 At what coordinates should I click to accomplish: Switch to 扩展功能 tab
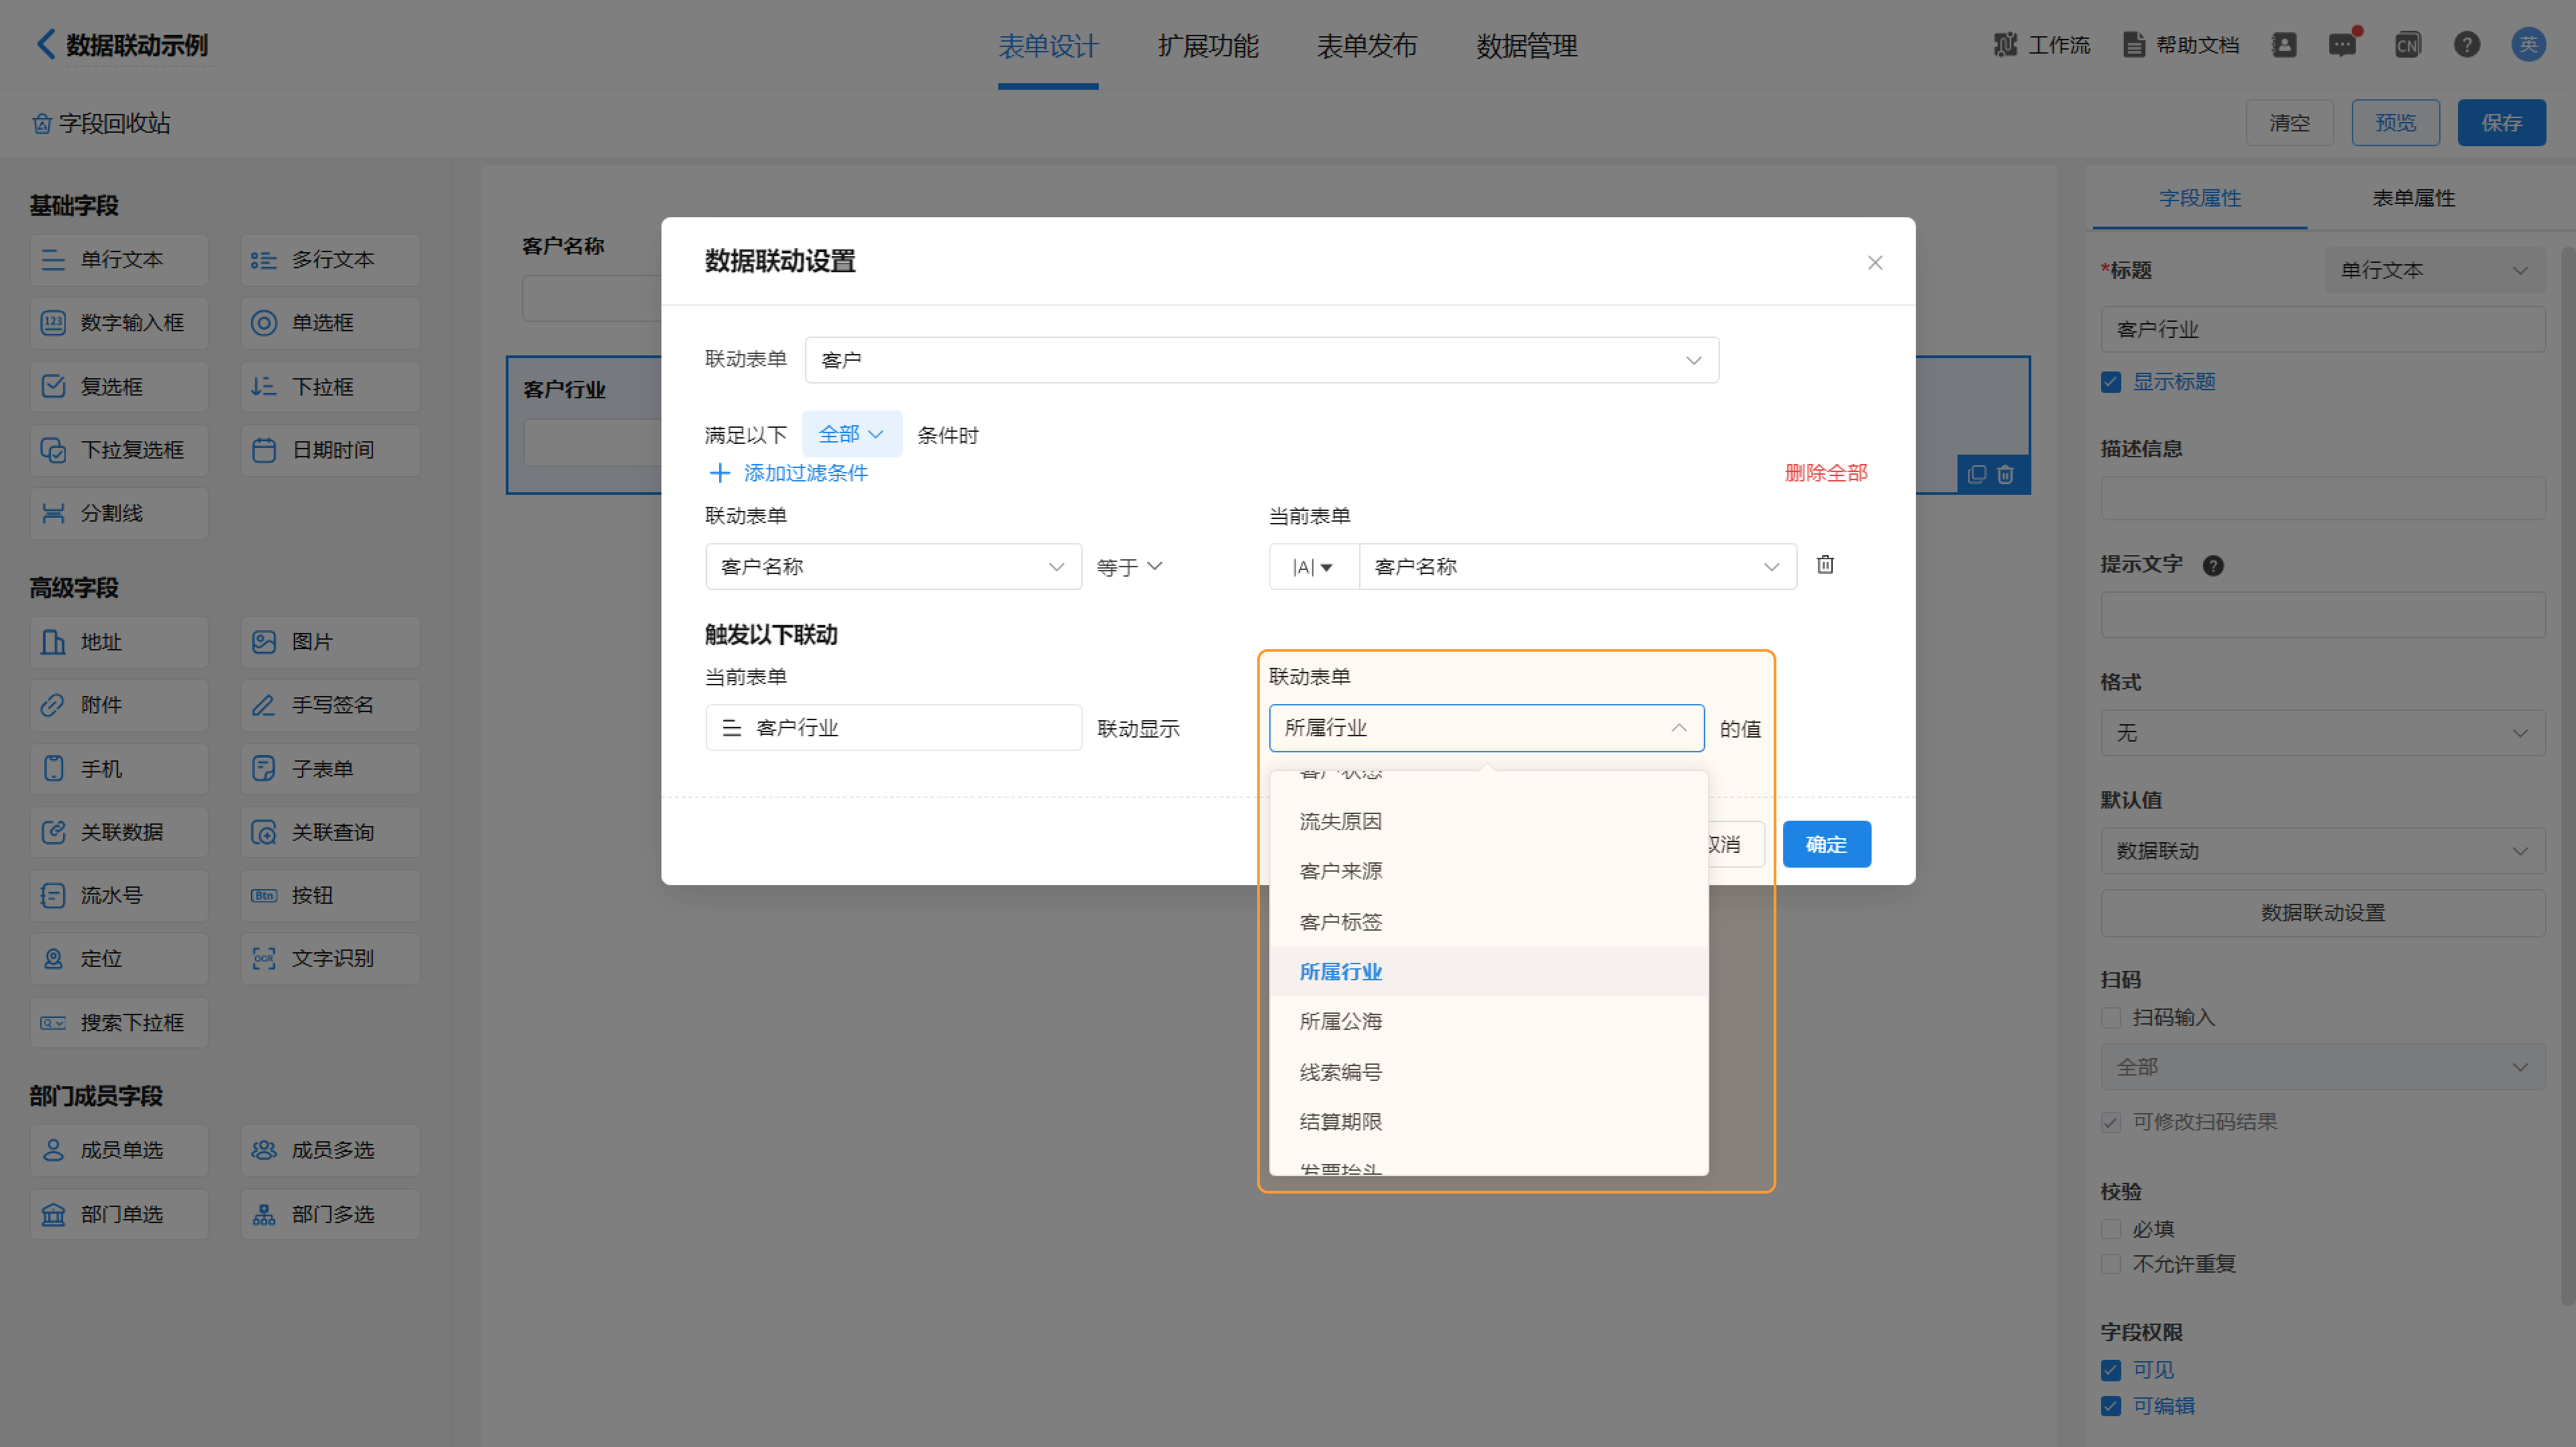coord(1207,46)
